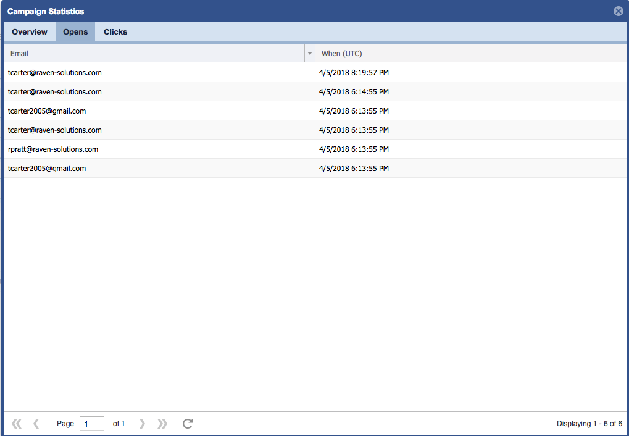Sort by the Email column header
Image resolution: width=629 pixels, height=436 pixels.
tap(154, 54)
